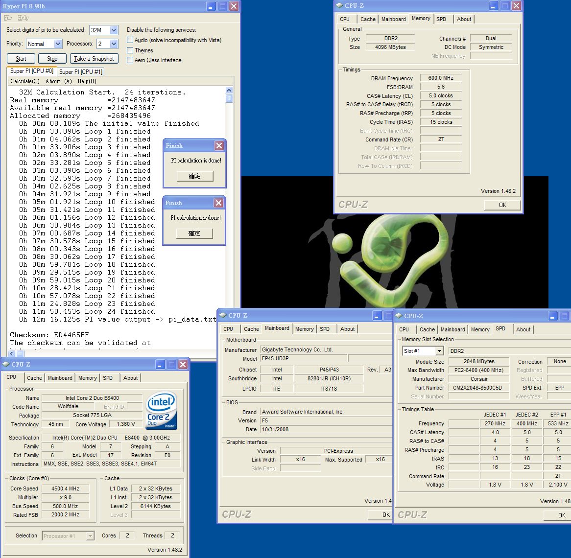This screenshot has height=558, width=571.
Task: Open the Slot #1 memory slot dropdown
Action: [439, 351]
